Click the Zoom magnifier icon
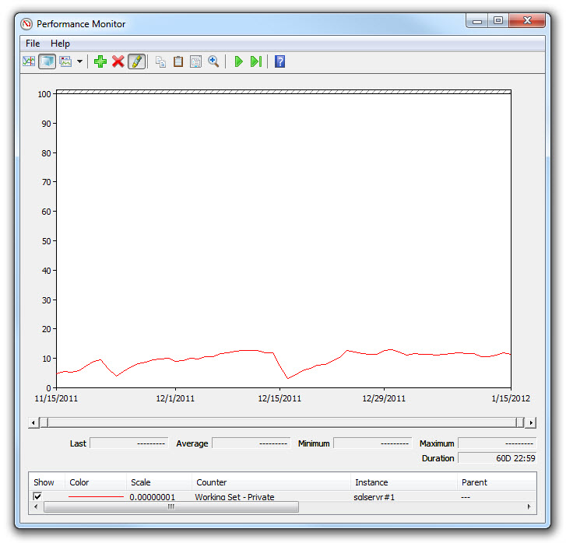566x543 pixels. click(213, 61)
